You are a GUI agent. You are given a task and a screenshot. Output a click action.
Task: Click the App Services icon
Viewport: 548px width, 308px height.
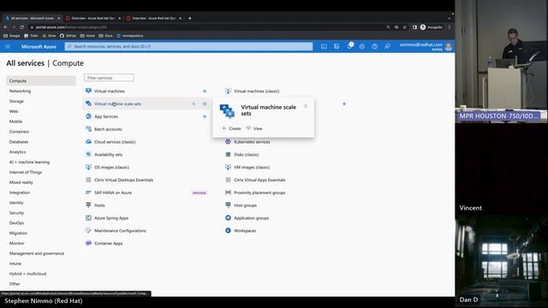click(x=88, y=116)
